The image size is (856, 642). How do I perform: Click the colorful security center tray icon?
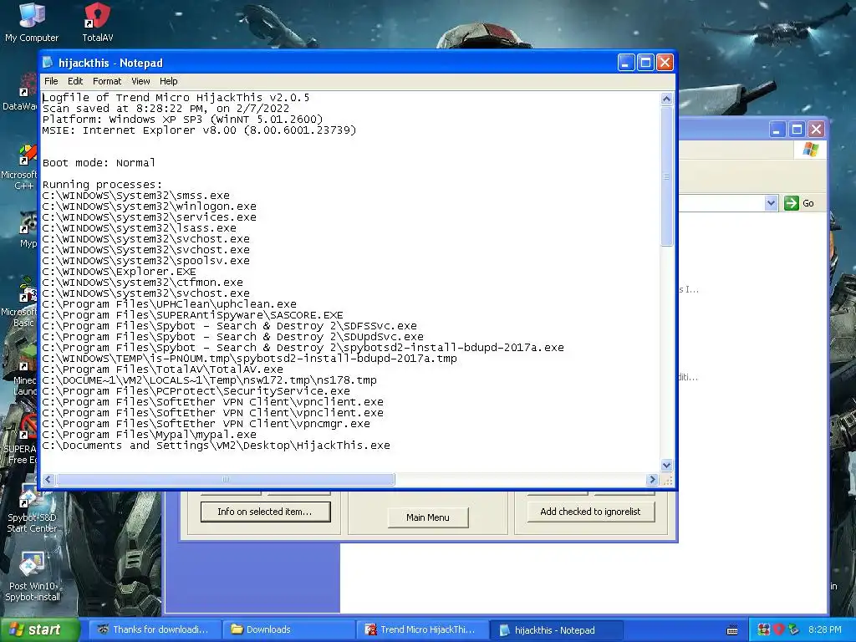click(x=764, y=629)
